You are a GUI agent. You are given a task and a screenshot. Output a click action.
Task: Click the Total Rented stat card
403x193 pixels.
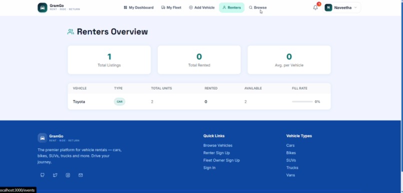pos(199,60)
